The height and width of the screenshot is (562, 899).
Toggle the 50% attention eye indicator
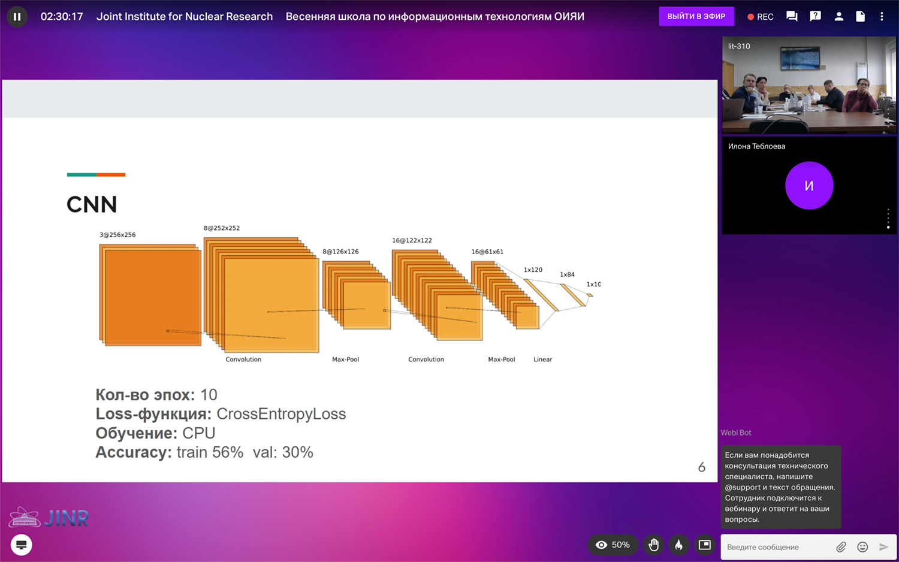pos(612,545)
